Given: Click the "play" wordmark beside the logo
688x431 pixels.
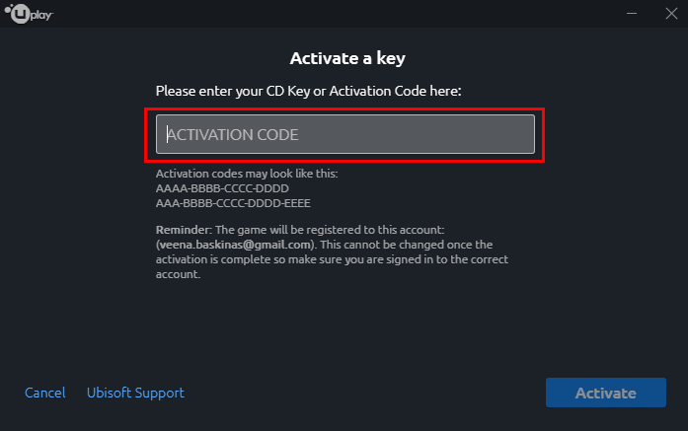Looking at the screenshot, I should 40,15.
